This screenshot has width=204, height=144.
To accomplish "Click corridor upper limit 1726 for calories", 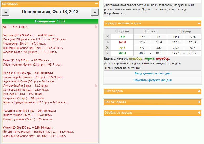I will click(x=192, y=37).
